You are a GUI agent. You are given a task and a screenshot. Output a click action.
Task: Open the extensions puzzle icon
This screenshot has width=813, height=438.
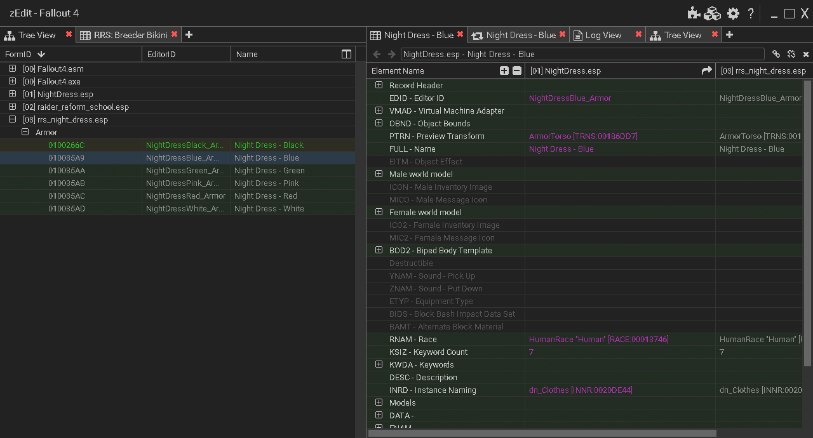[694, 13]
